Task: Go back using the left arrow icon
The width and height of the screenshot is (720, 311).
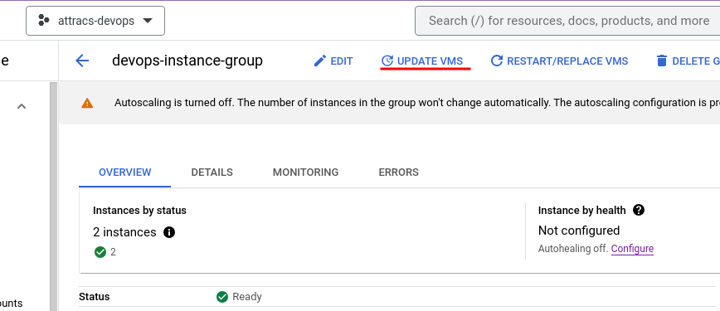Action: [82, 61]
